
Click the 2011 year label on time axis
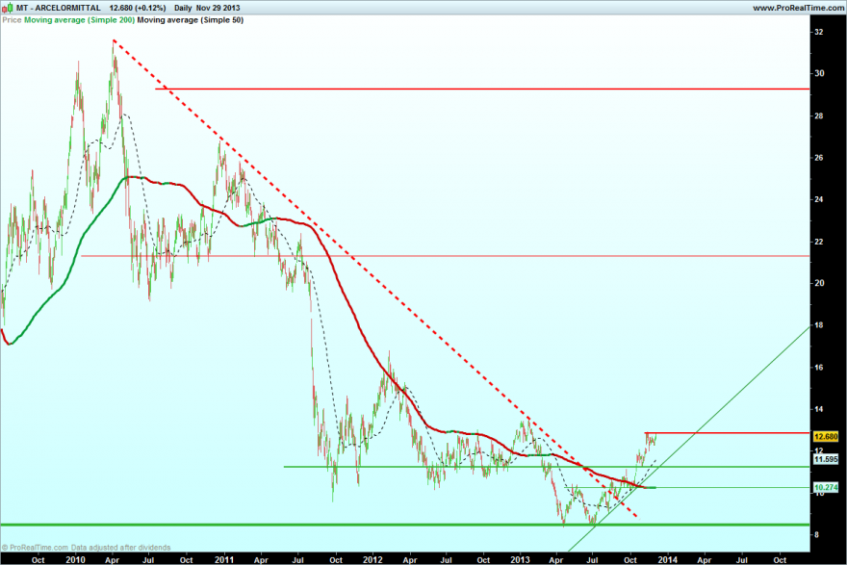(x=224, y=559)
